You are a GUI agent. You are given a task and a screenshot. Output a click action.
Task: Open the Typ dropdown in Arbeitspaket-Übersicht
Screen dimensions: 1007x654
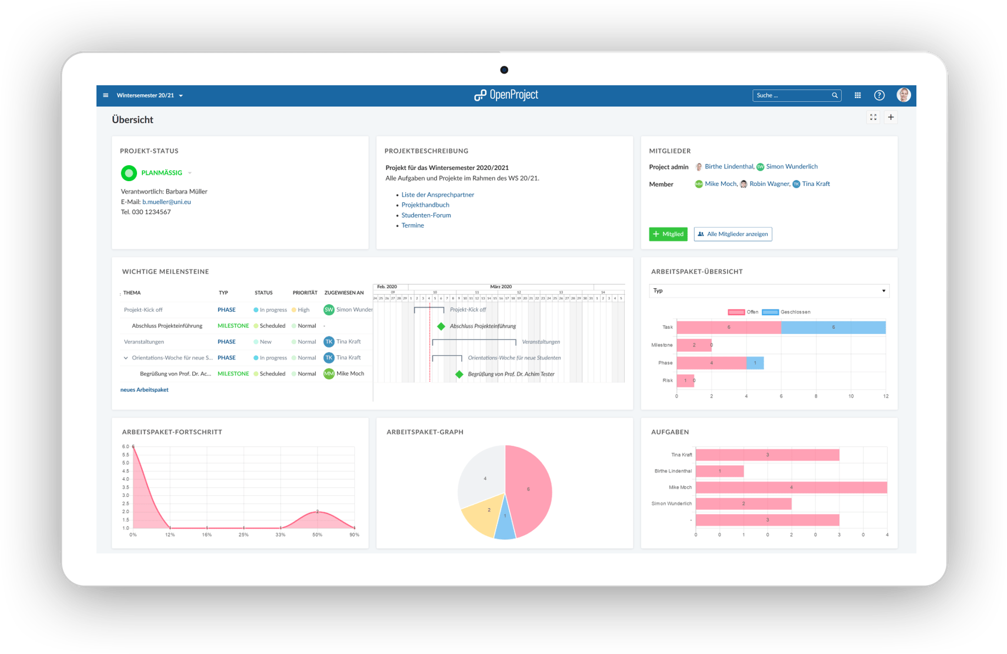pos(769,291)
